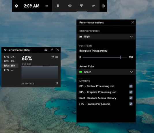Close the Performance (Beta) widget
This screenshot has width=154, height=133.
[x=58, y=50]
